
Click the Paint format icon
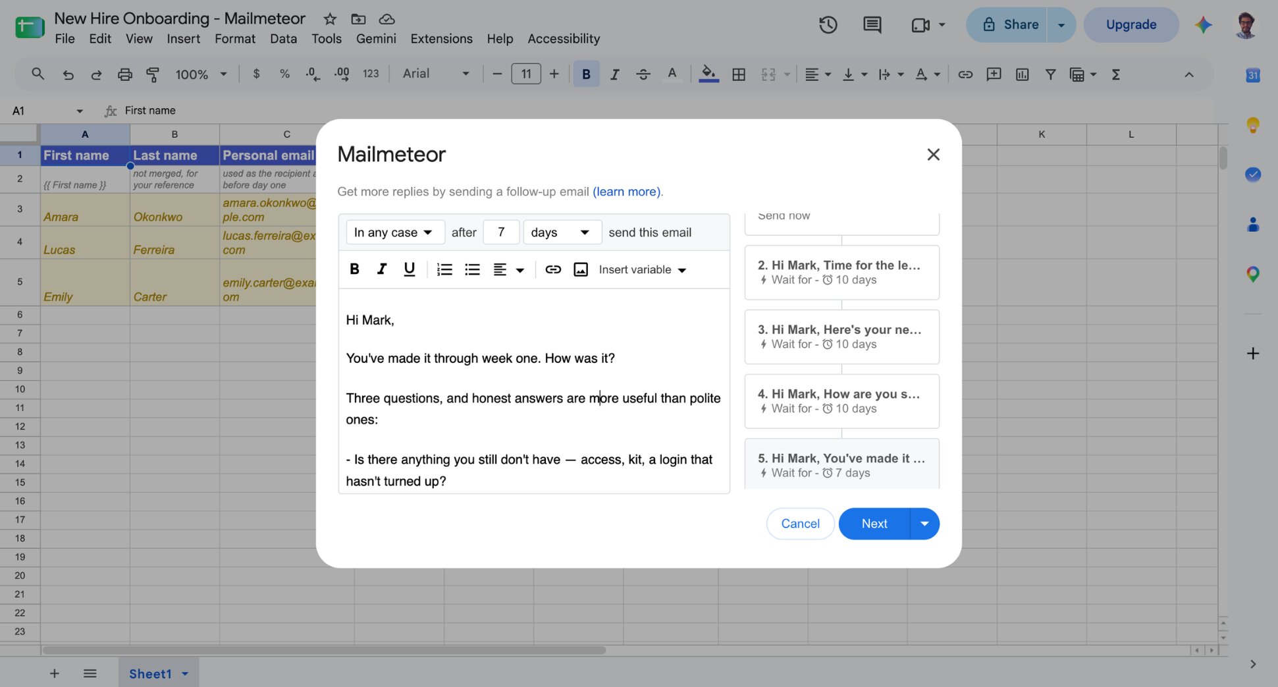153,74
